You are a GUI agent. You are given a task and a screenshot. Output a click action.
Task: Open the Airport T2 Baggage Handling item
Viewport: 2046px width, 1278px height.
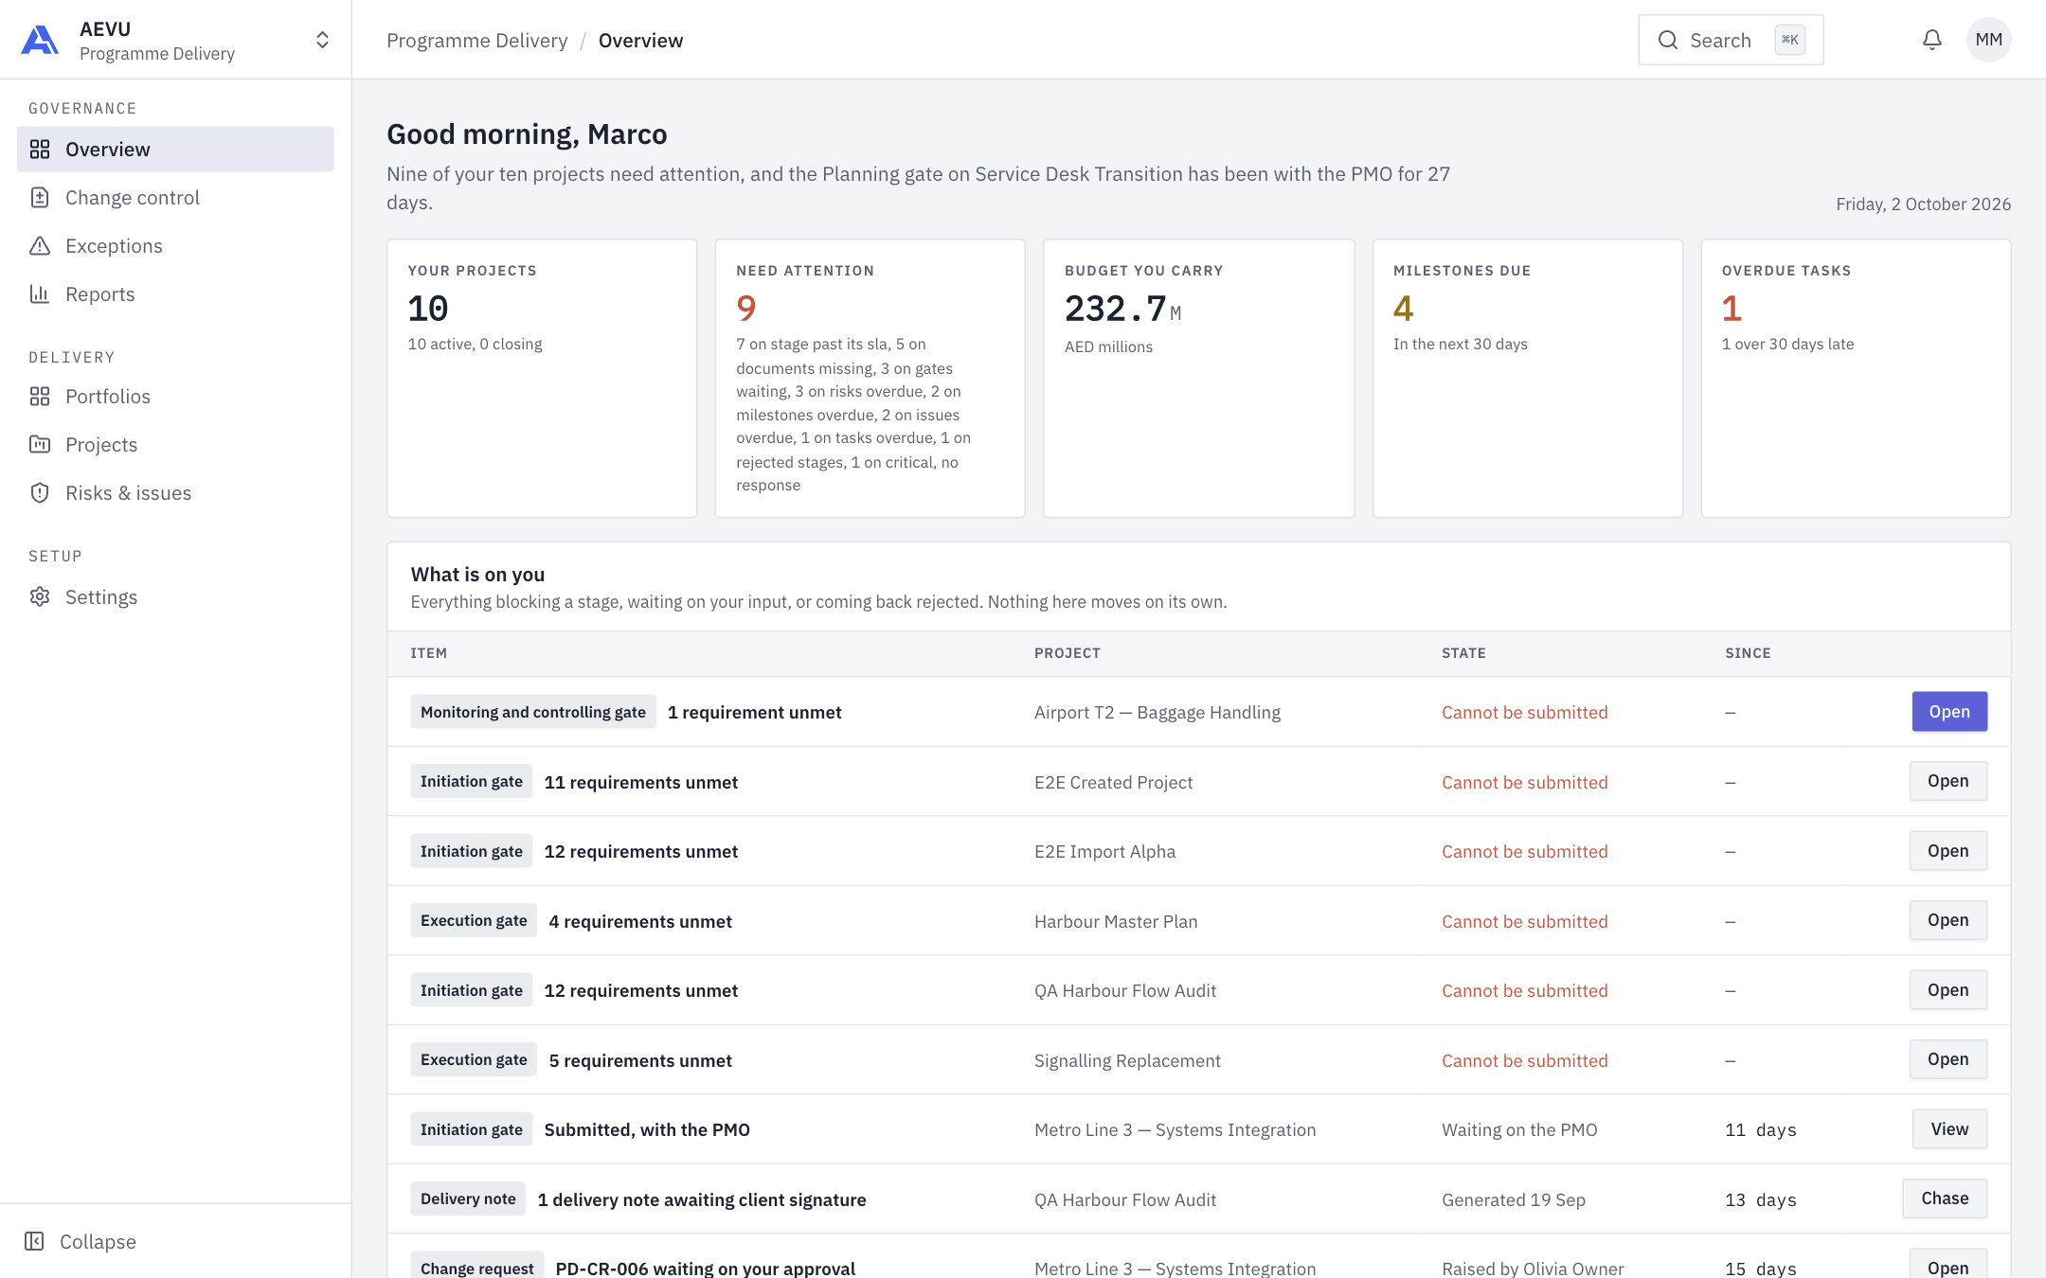pos(1949,712)
